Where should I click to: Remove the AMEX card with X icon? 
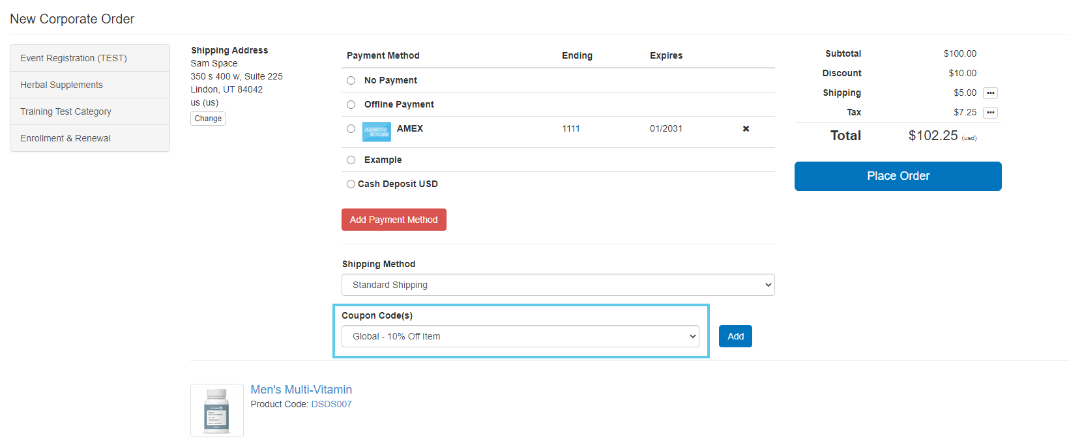click(x=746, y=129)
